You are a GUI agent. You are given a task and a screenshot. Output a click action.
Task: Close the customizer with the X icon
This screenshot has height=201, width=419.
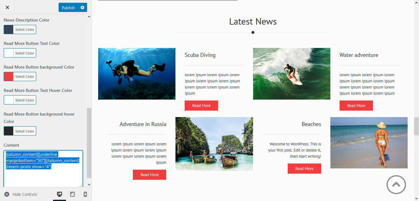(7, 7)
